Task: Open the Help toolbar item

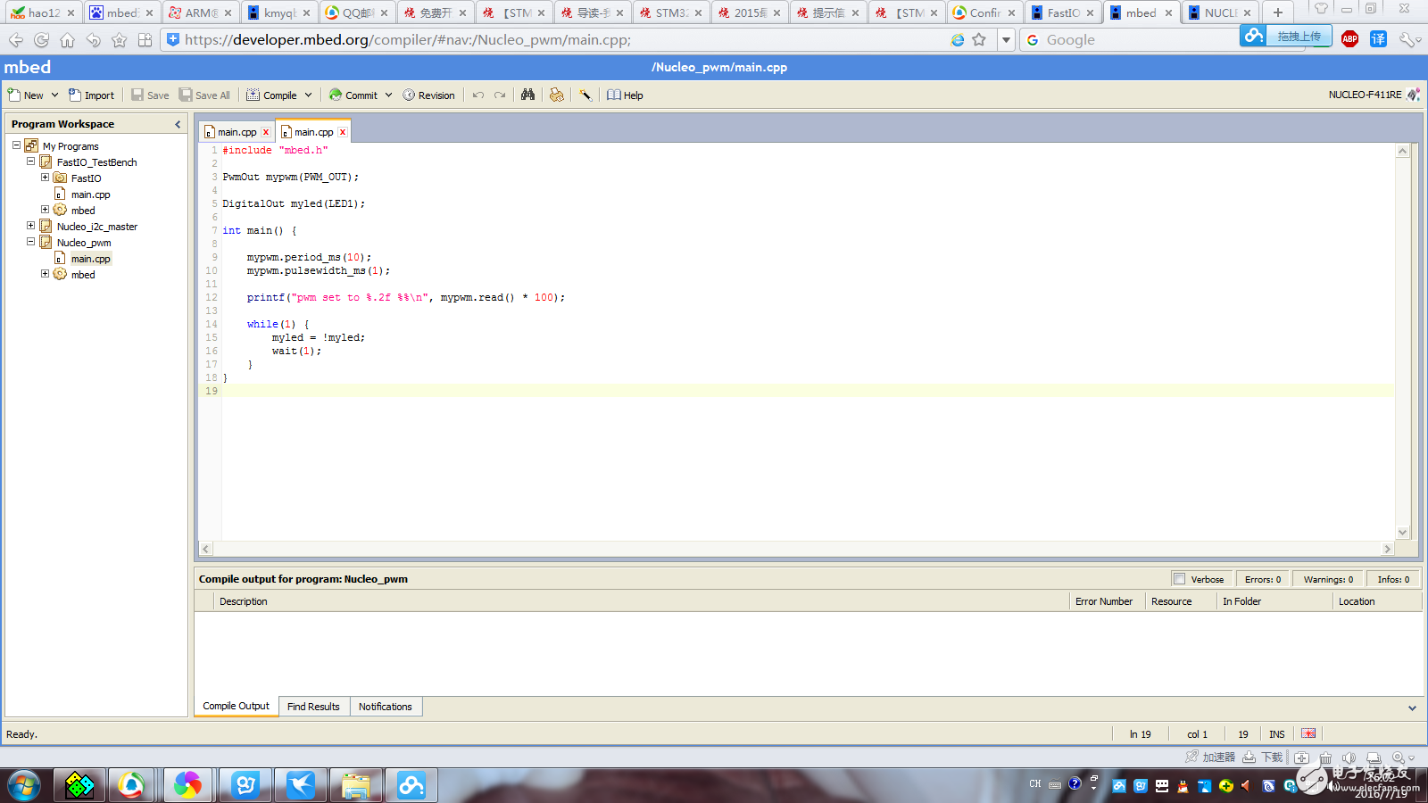Action: tap(625, 95)
